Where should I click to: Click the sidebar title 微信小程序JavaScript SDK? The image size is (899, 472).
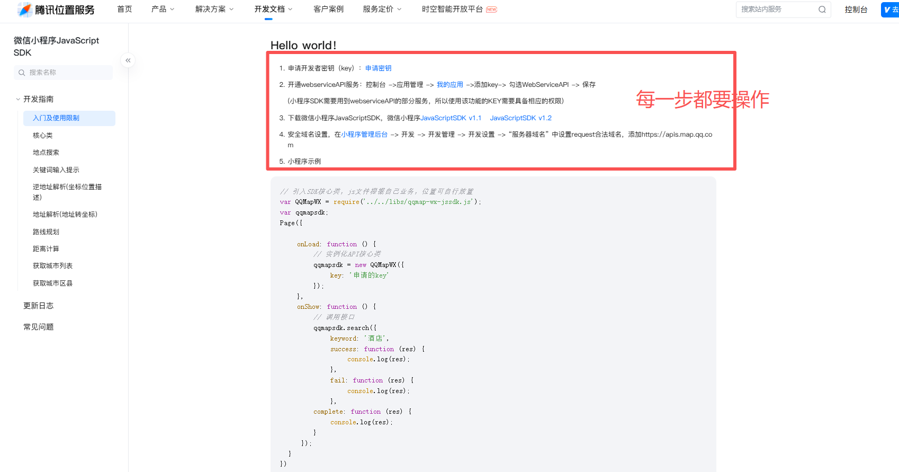(57, 47)
